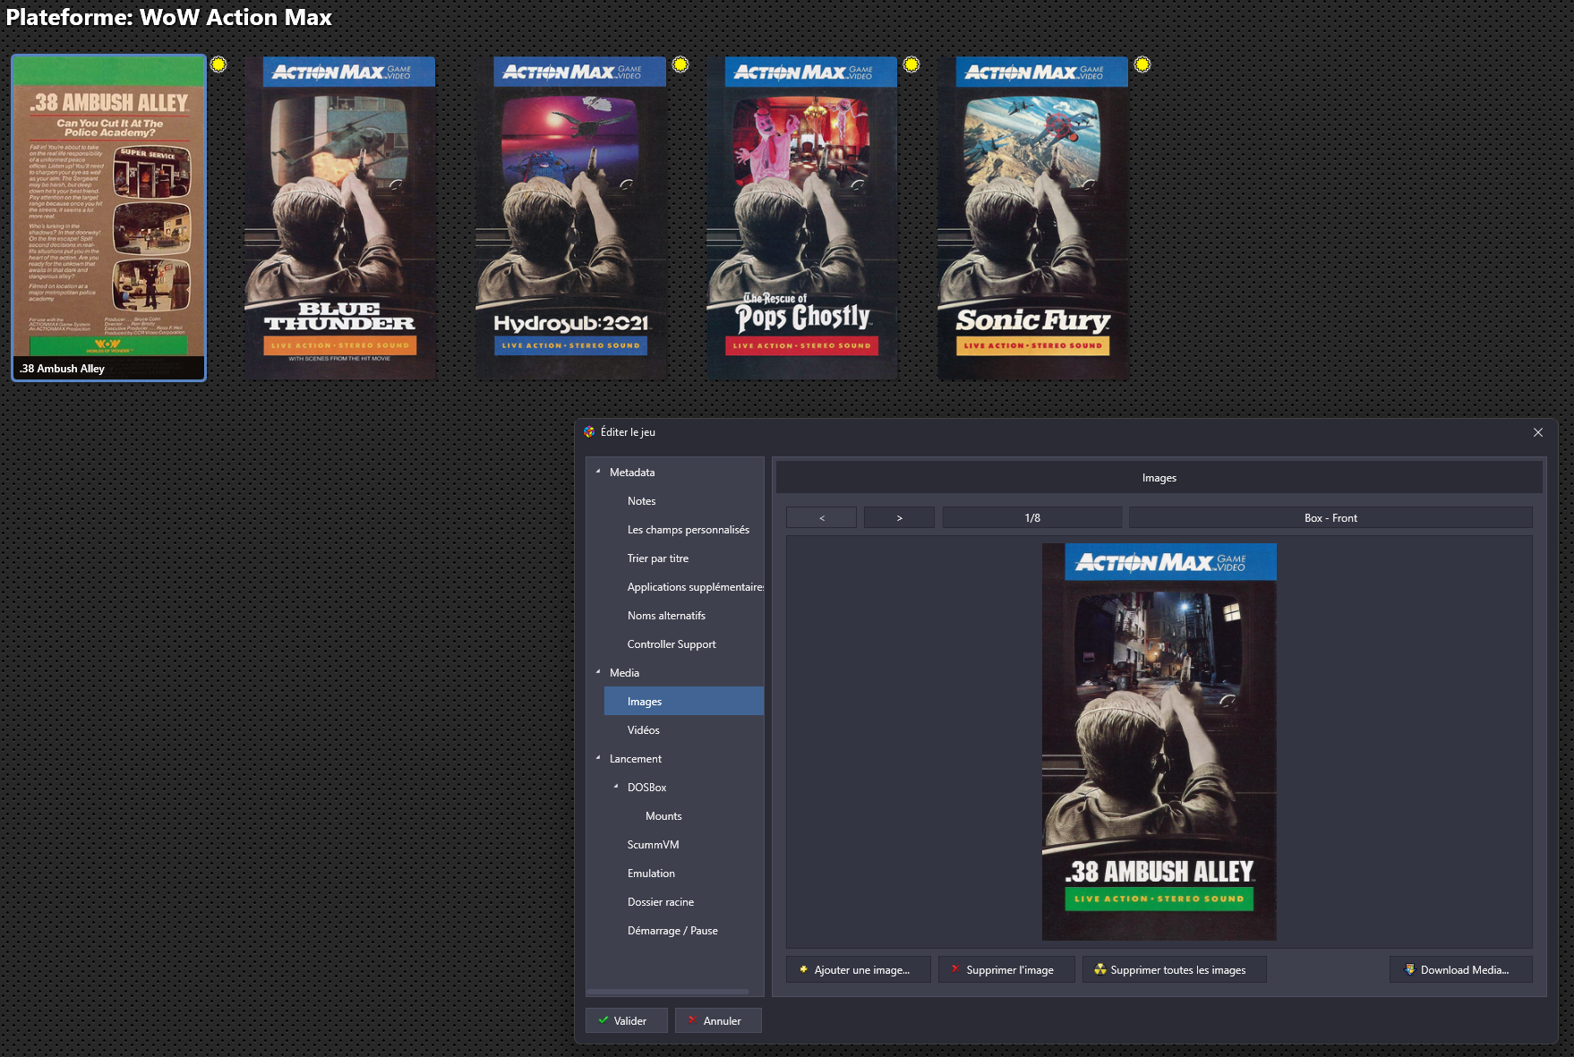Click the download icon on Download Media
The image size is (1574, 1057).
pos(1410,969)
